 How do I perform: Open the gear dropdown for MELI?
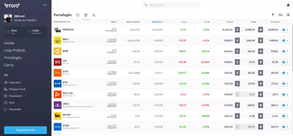(285, 40)
